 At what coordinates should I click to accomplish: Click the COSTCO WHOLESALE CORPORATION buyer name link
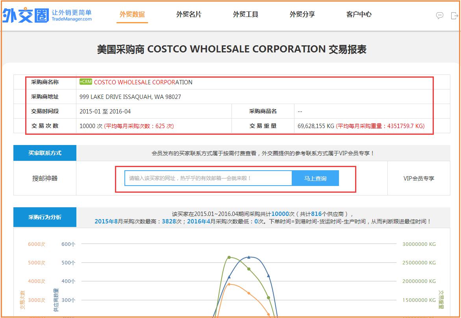tap(143, 82)
